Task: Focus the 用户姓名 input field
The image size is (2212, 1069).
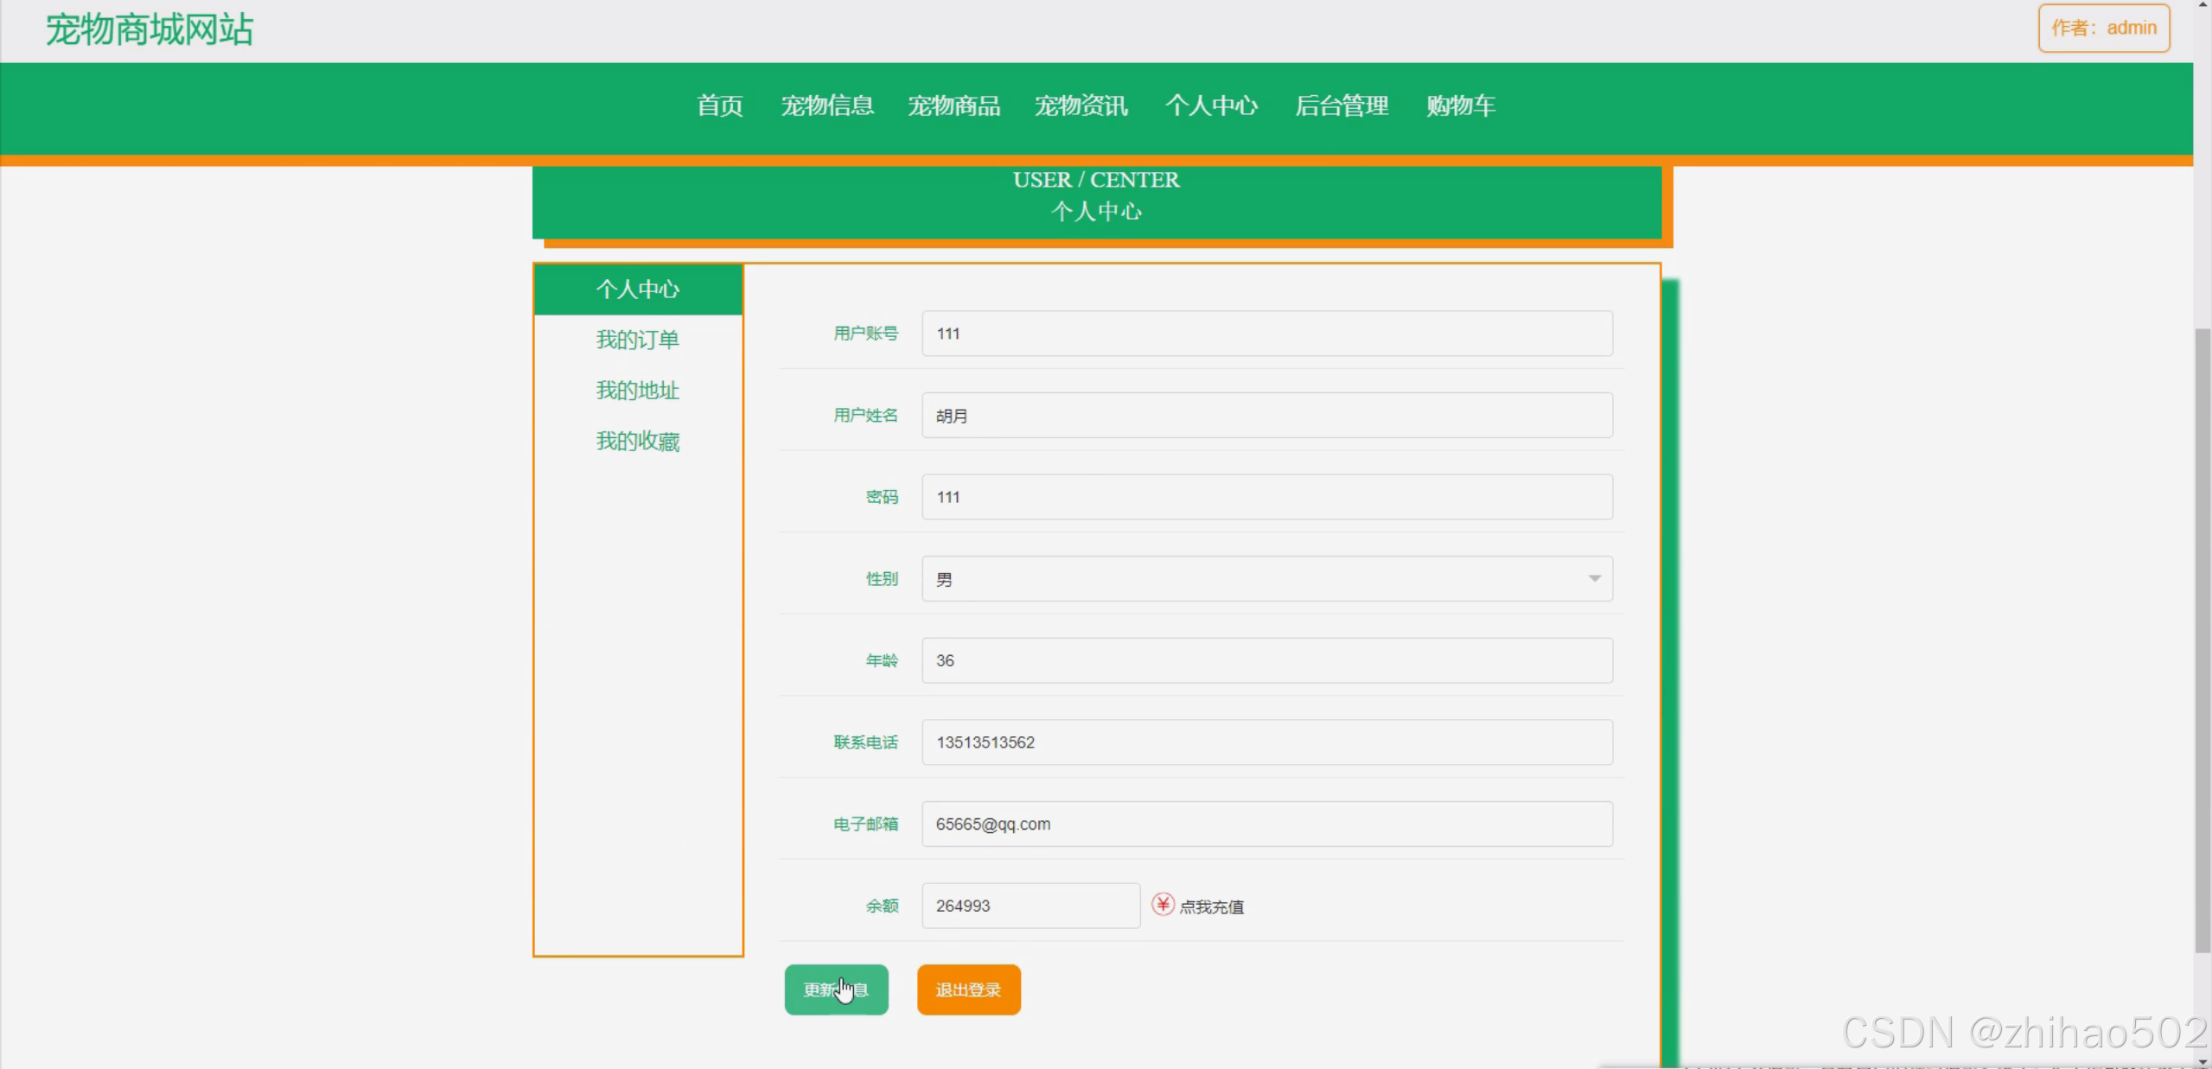Action: pos(1266,416)
